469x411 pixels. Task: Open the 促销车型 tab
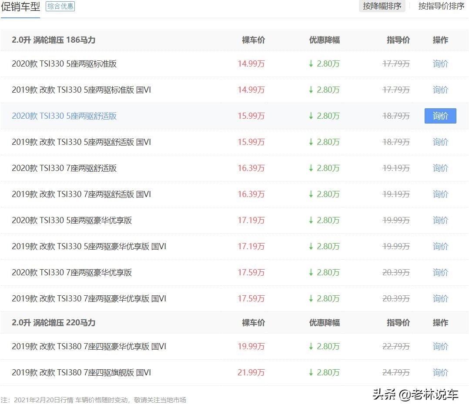coord(20,7)
